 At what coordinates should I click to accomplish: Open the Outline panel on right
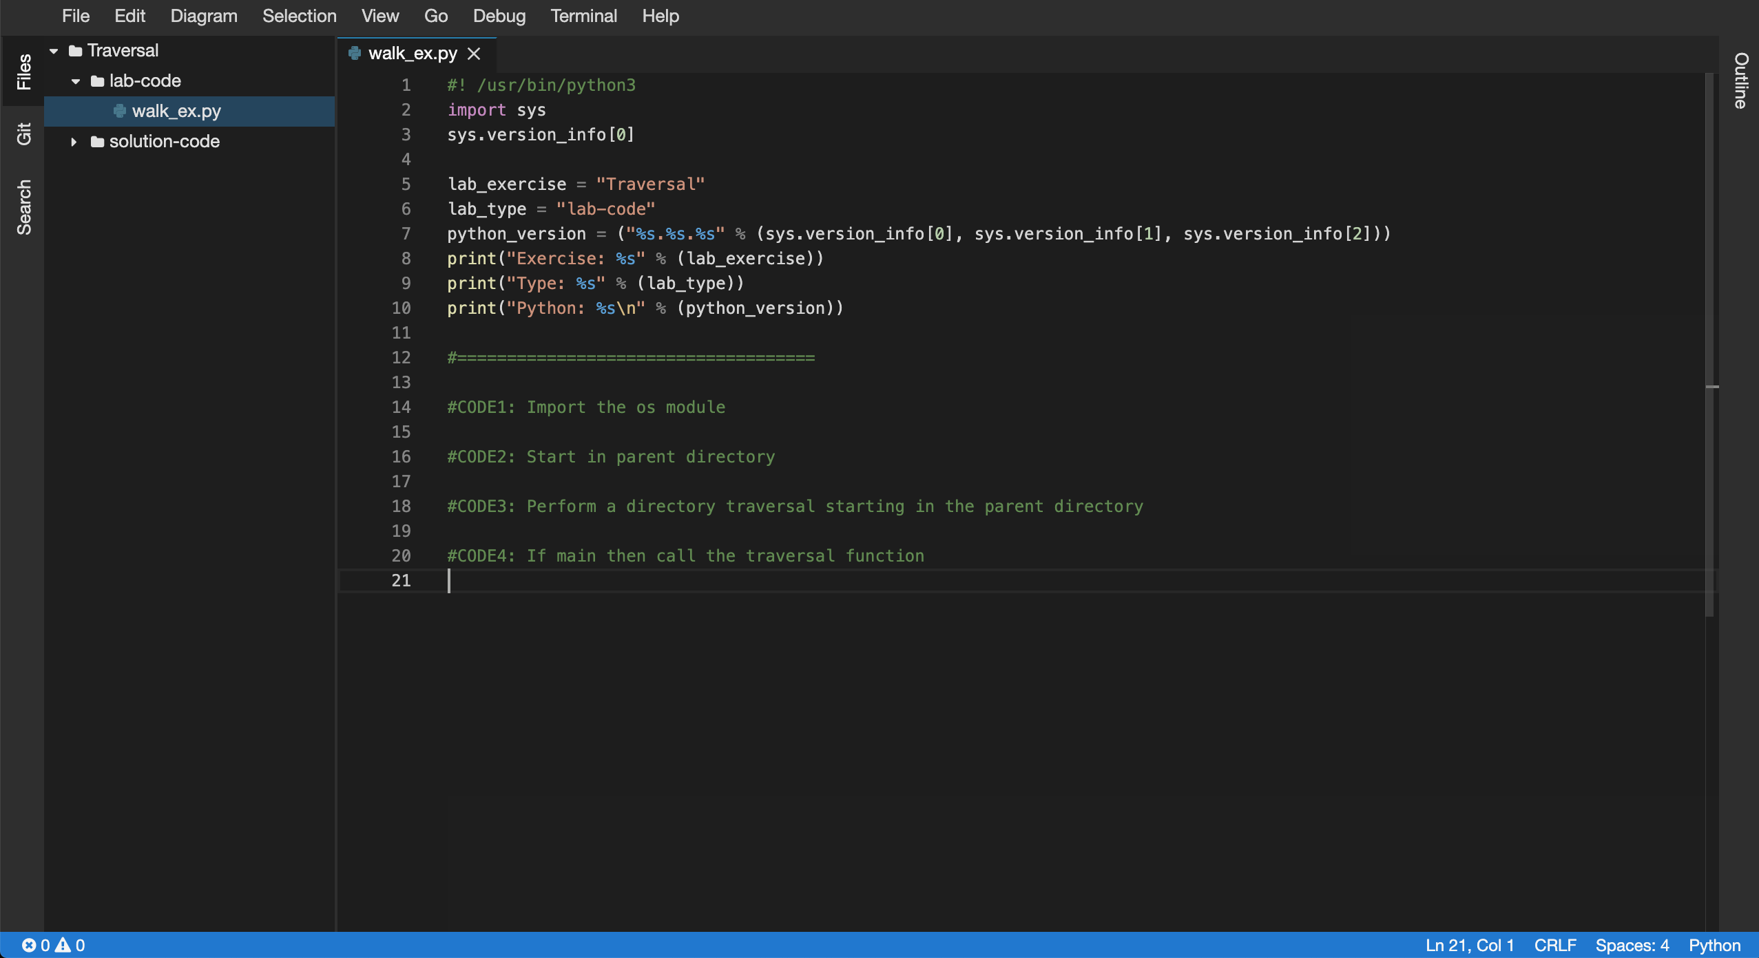[x=1740, y=81]
